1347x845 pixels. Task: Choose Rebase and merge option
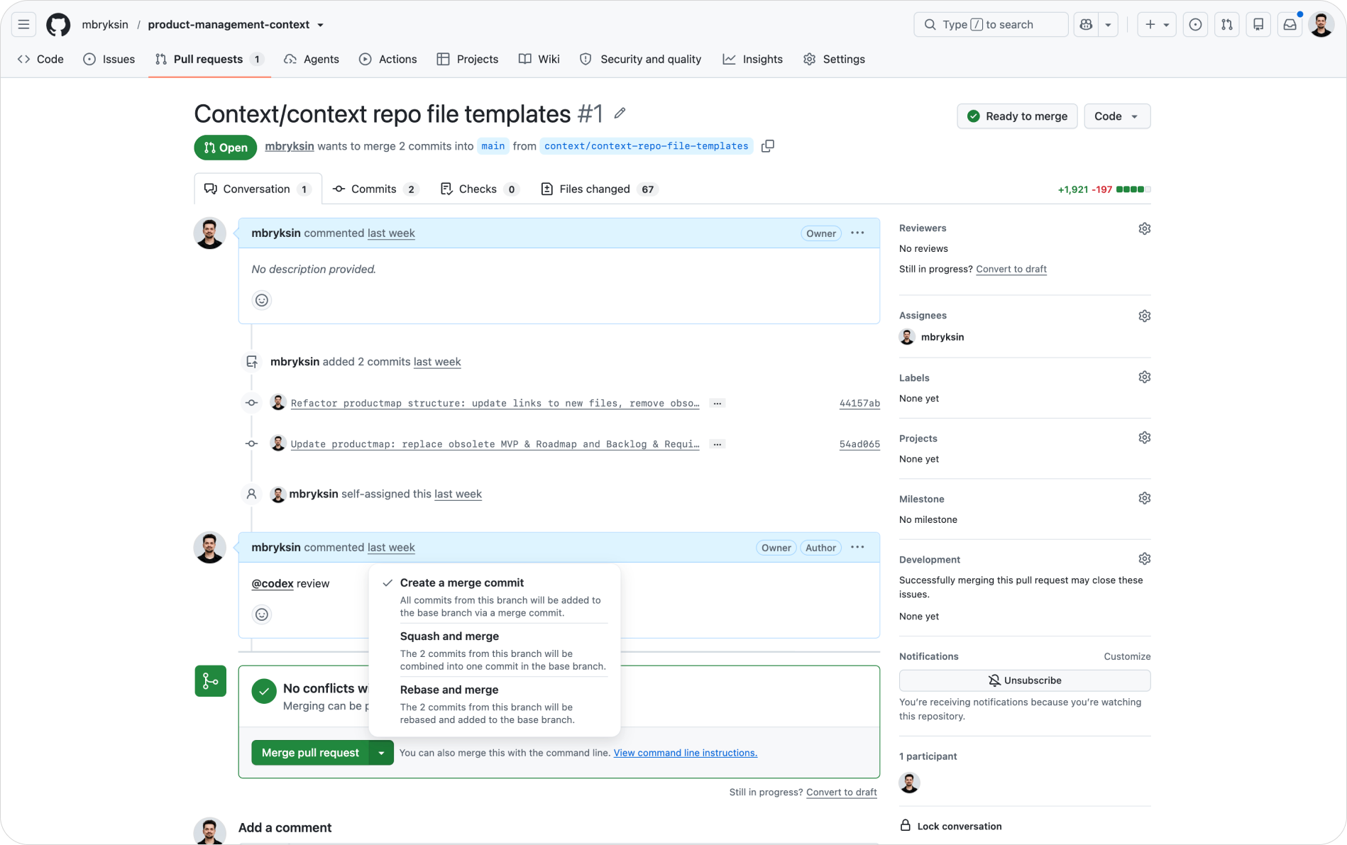point(495,704)
